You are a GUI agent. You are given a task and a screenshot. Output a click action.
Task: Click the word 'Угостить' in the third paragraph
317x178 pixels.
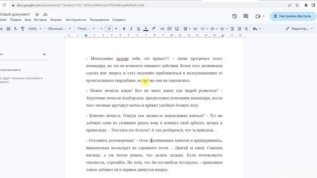click(119, 130)
